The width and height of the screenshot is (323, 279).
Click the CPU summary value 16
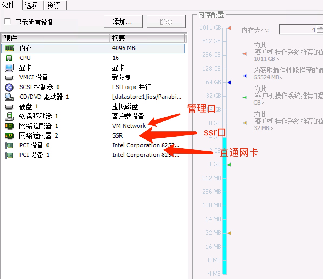(116, 58)
